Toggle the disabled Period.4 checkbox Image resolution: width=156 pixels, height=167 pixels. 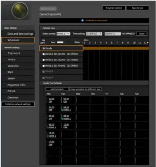[43, 71]
